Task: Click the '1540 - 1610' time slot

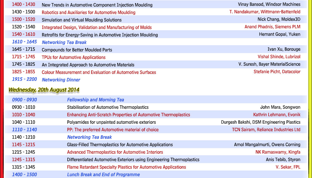Action: 23,34
